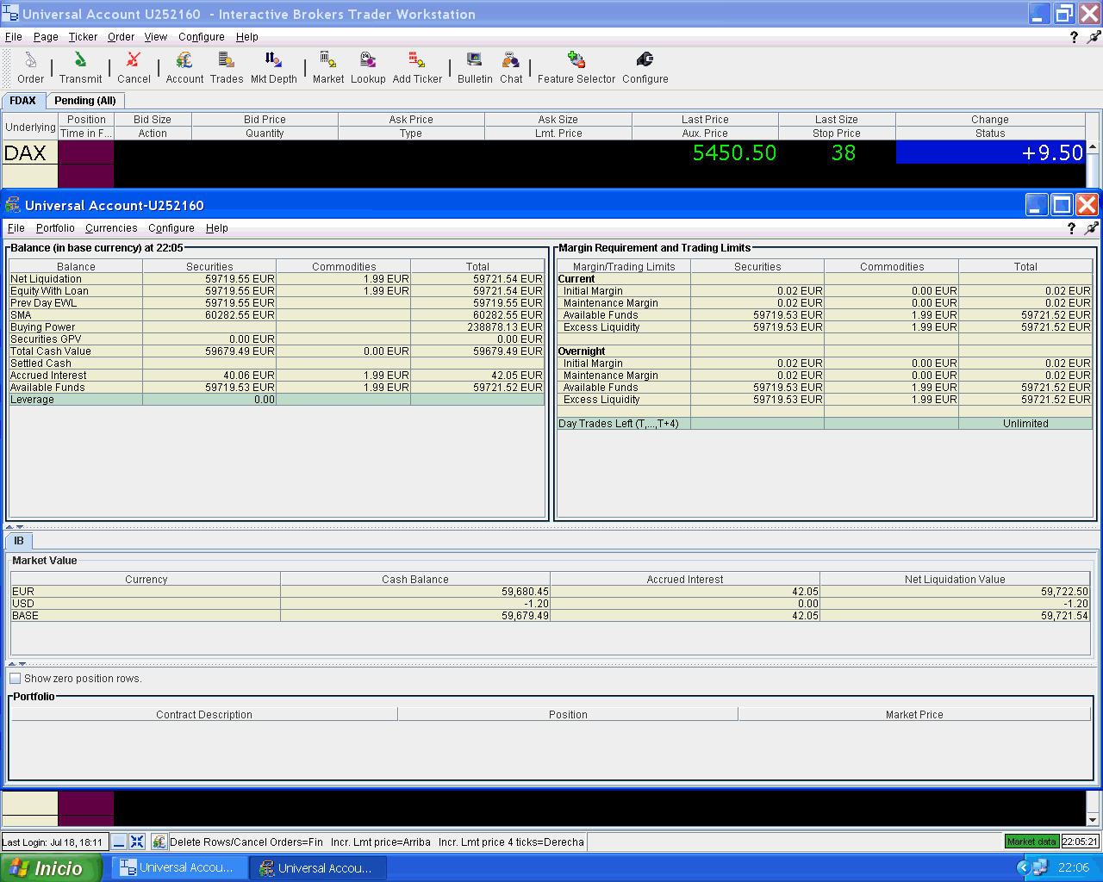Image resolution: width=1103 pixels, height=882 pixels.
Task: Select the Leverage balance row
Action: [x=277, y=400]
